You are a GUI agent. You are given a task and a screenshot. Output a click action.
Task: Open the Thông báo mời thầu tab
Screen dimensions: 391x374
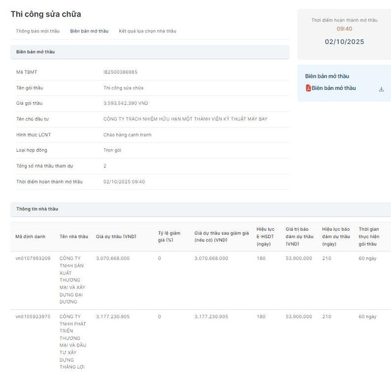[39, 31]
